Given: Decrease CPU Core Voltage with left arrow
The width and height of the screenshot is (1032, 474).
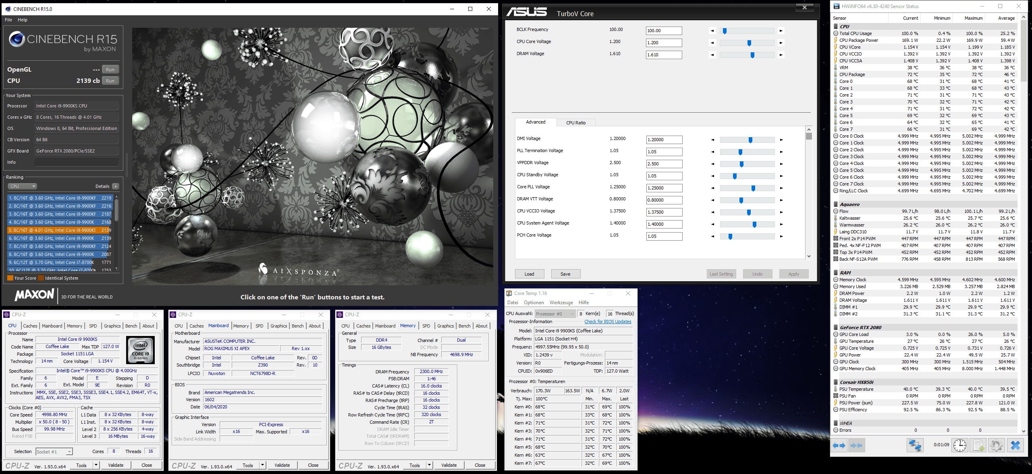Looking at the screenshot, I should (x=712, y=43).
